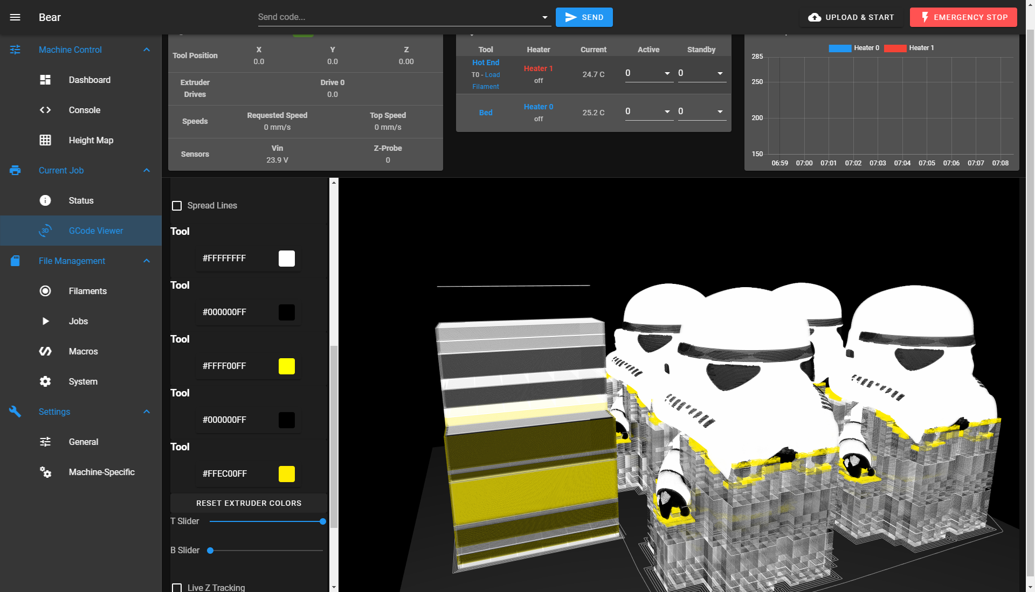Click the Machine Control sliders icon
The height and width of the screenshot is (592, 1035).
[15, 50]
